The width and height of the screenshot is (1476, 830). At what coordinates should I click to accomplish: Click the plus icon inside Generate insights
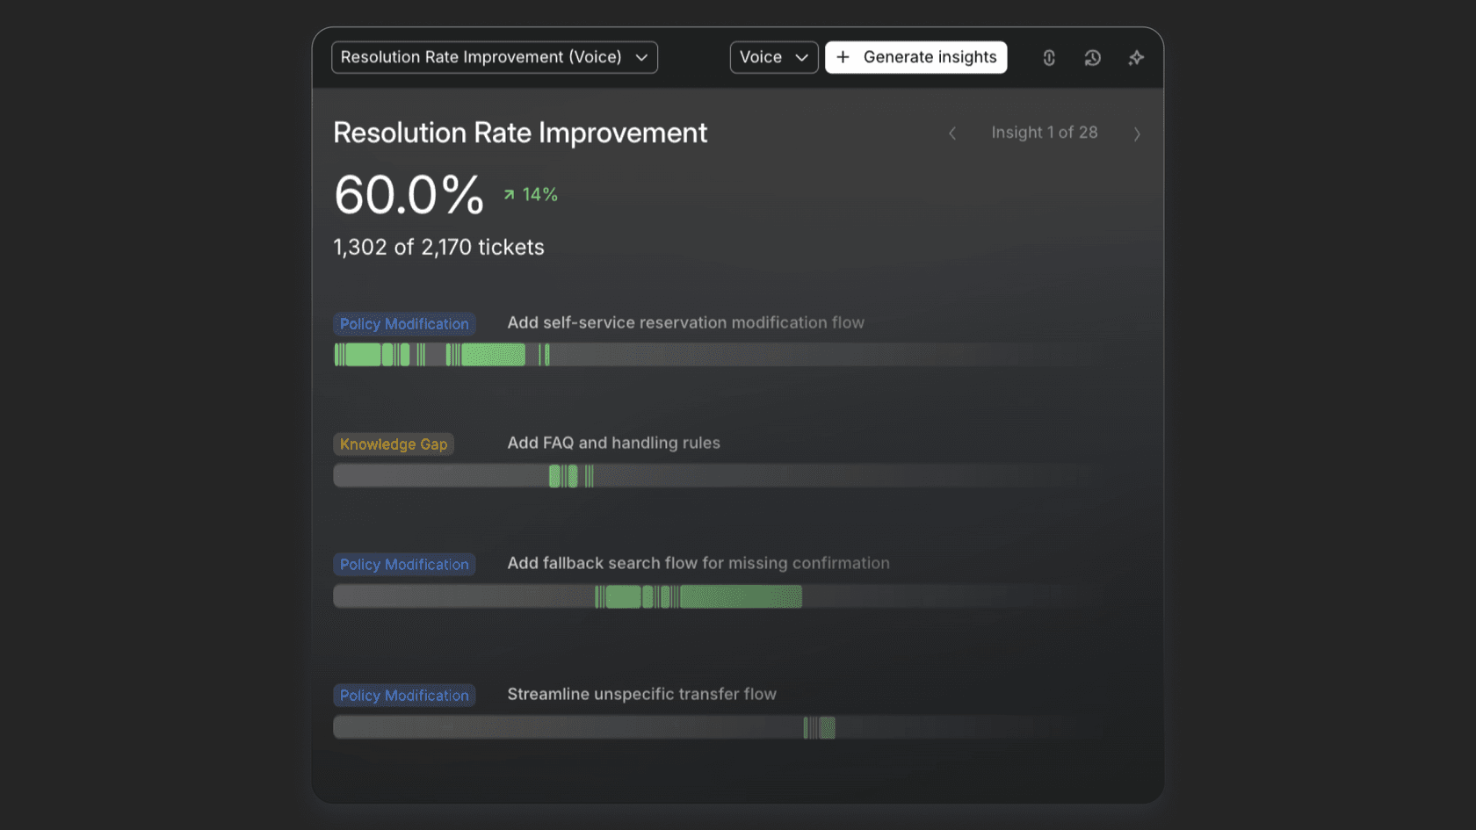click(843, 57)
